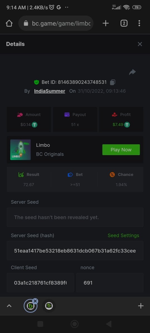Close the Details panel
Viewport: 150px width, 333px height.
[140, 44]
